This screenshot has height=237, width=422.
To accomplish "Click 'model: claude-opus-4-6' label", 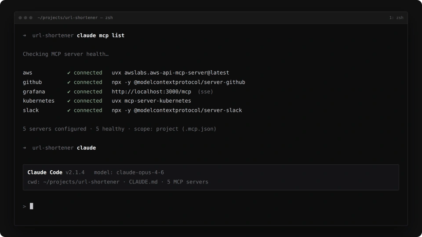I will point(129,172).
